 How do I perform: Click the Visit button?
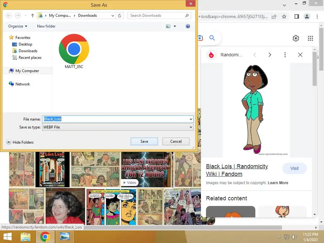click(295, 168)
